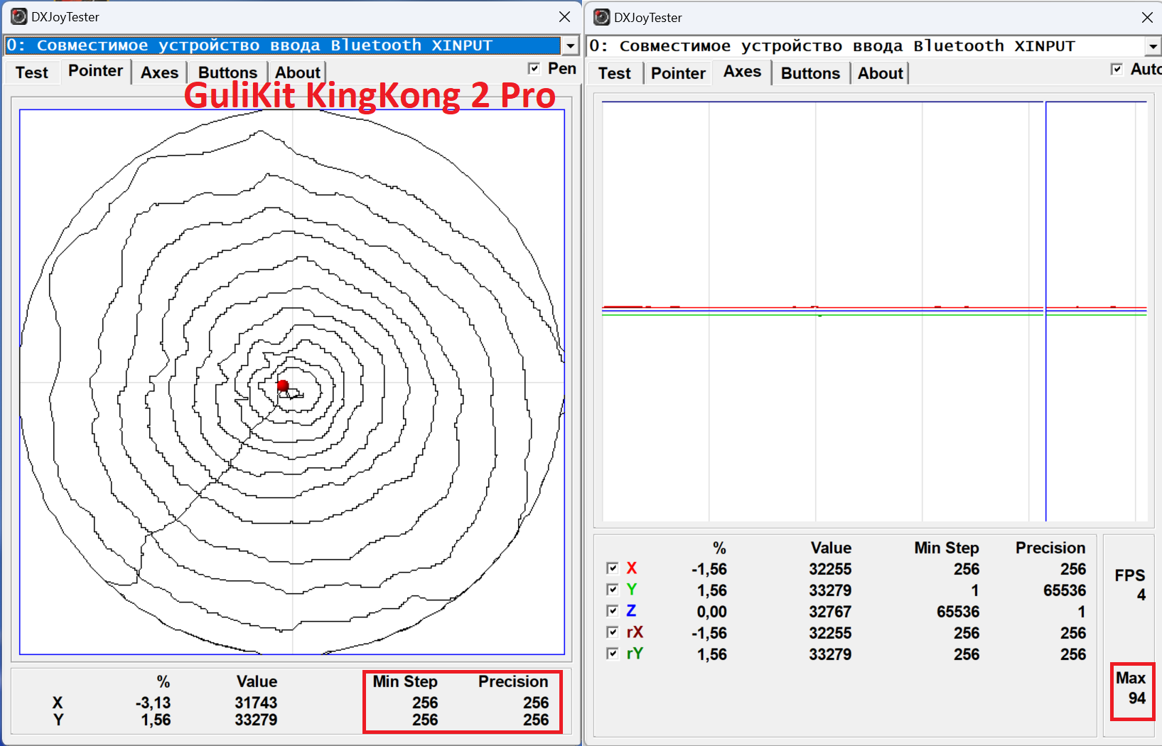This screenshot has width=1162, height=746.
Task: Toggle the rY axis checkbox
Action: pyautogui.click(x=613, y=654)
